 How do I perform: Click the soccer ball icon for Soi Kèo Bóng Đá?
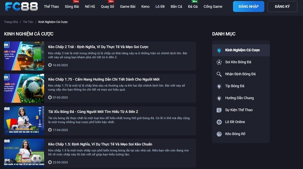coord(219,62)
